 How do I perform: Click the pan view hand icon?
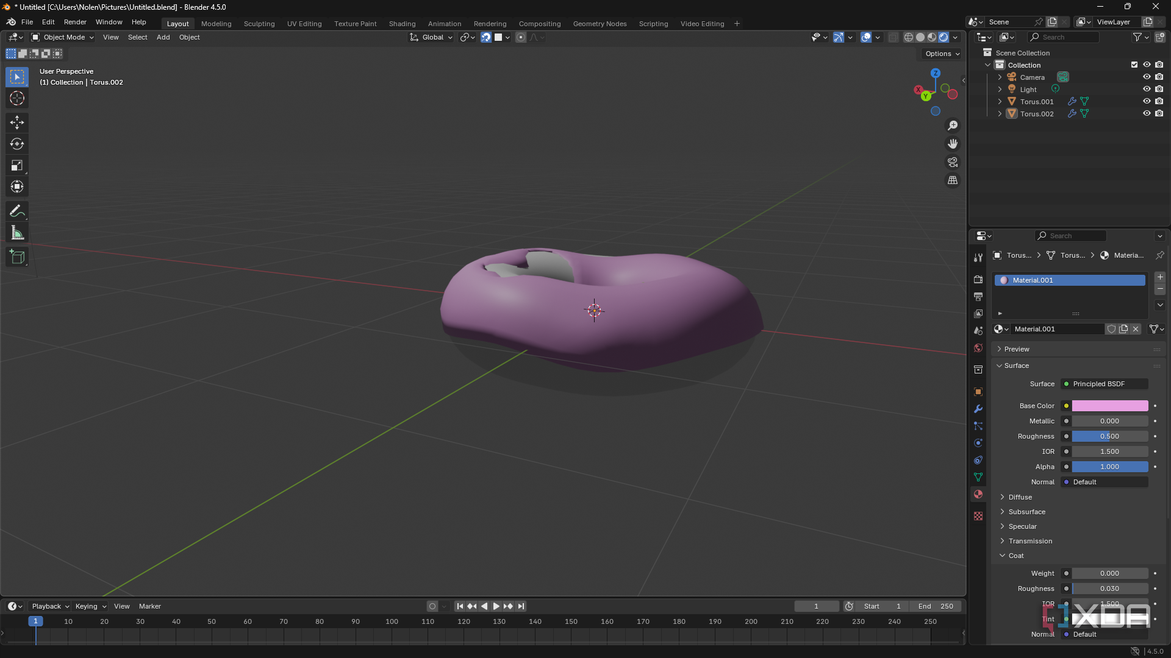click(x=953, y=144)
